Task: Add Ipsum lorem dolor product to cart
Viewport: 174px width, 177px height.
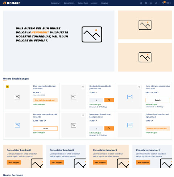Action: point(109,128)
